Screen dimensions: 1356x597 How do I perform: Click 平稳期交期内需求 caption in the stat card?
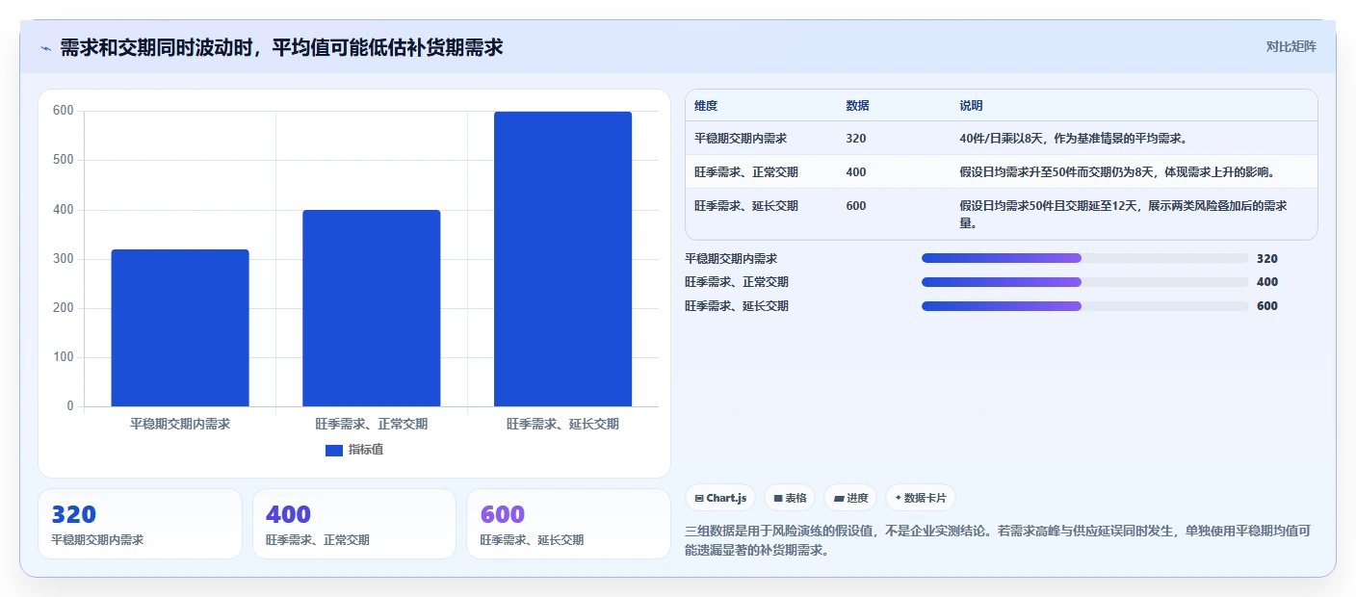click(x=97, y=540)
